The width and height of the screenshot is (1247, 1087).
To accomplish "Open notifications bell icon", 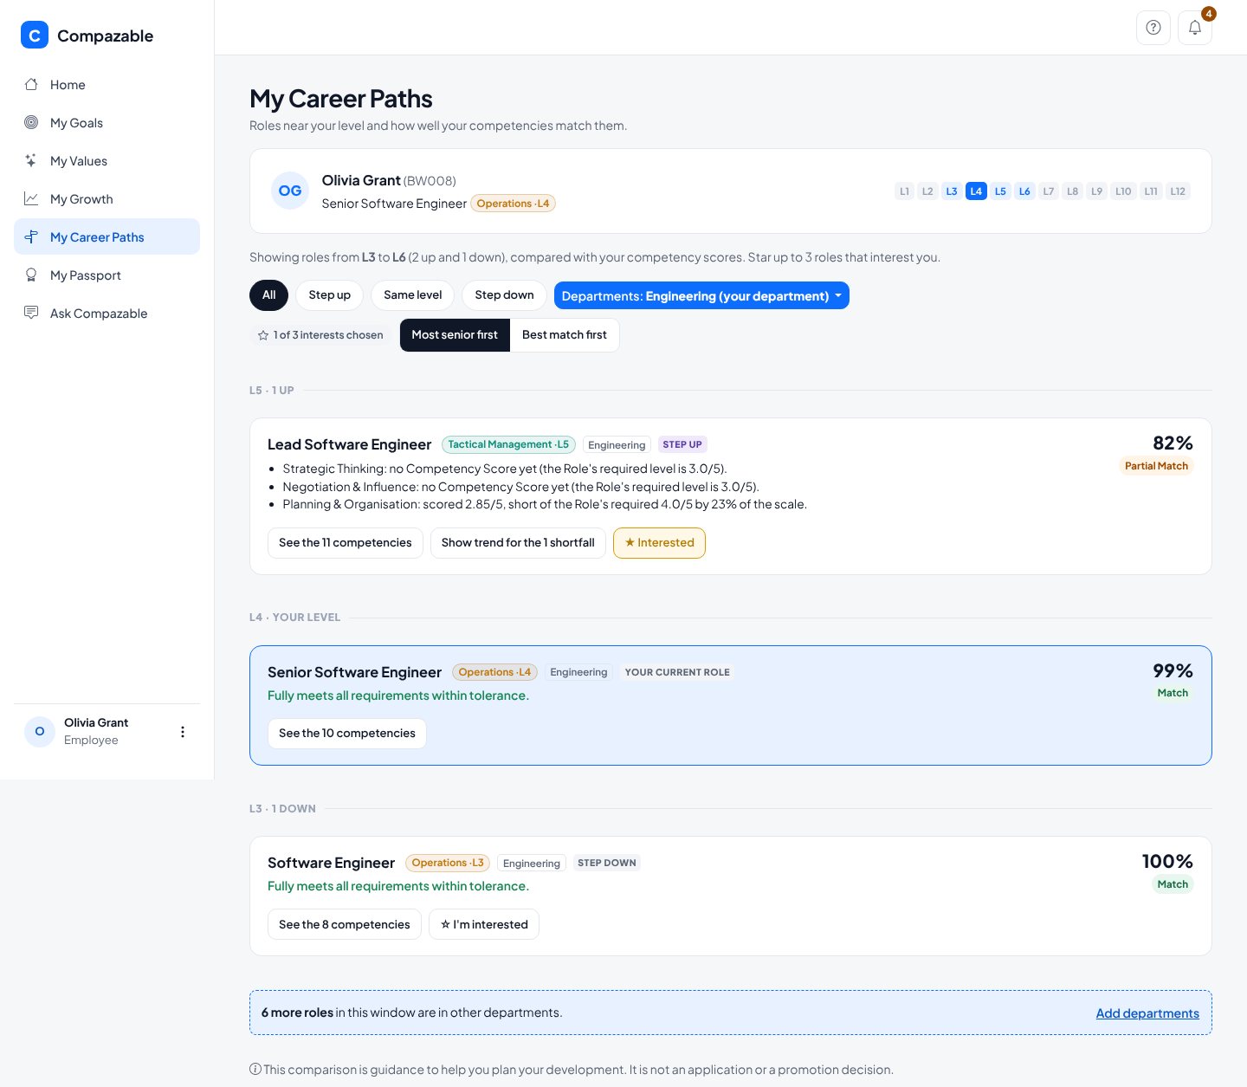I will tap(1195, 28).
